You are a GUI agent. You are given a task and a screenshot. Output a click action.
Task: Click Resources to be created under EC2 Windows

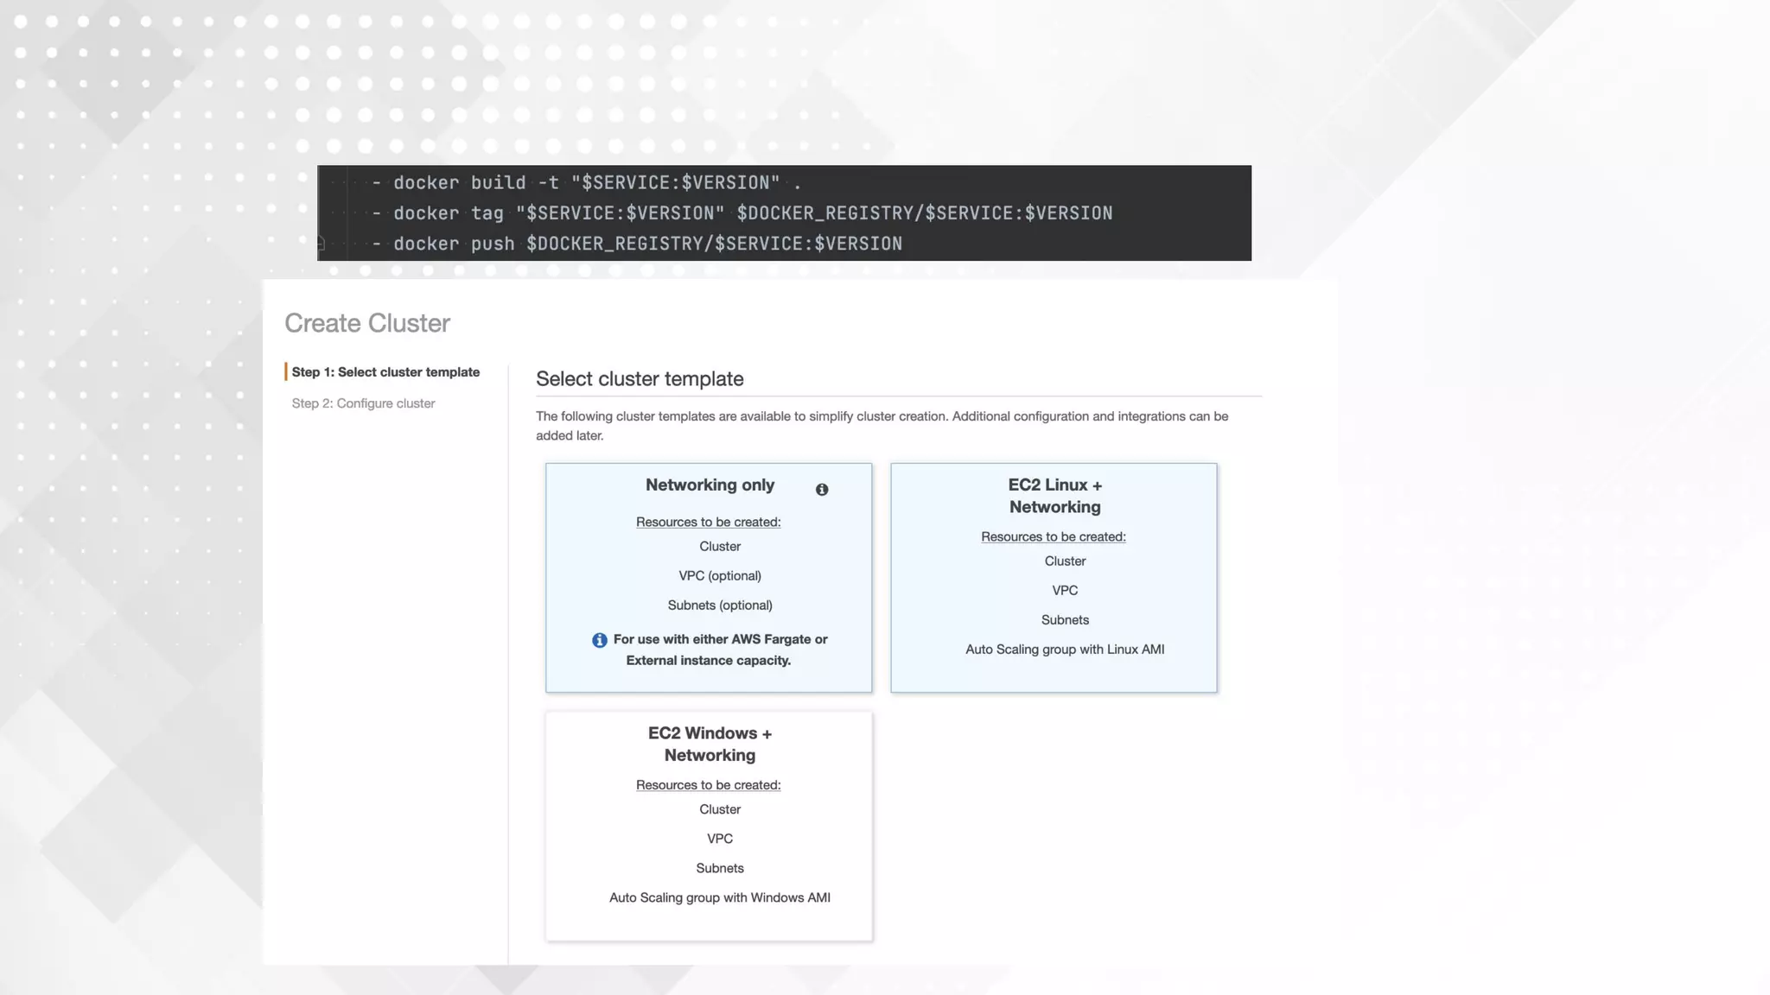(708, 785)
